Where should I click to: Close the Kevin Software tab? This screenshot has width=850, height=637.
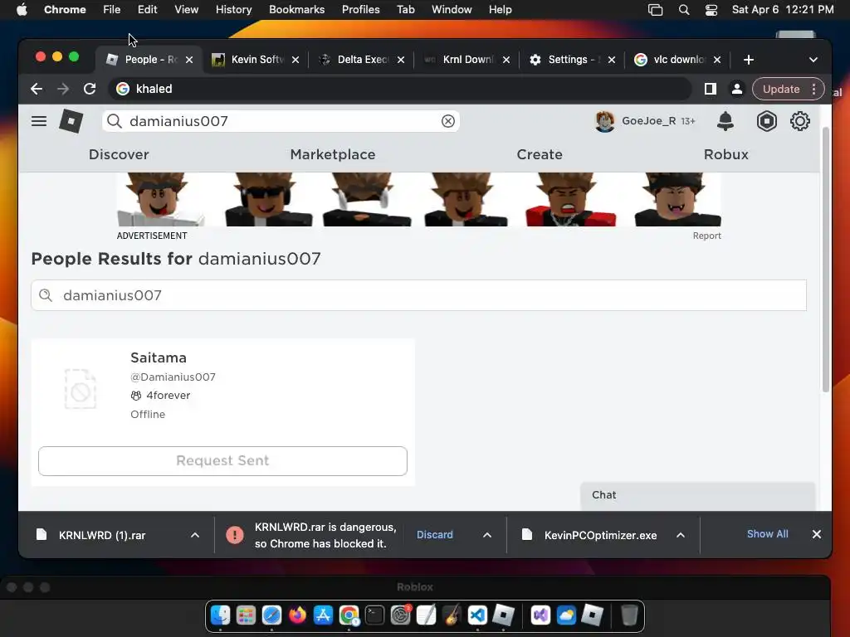[x=296, y=60]
